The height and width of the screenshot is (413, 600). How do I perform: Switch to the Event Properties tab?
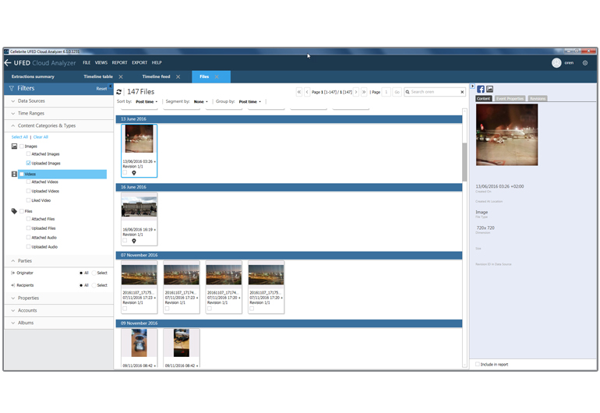point(510,99)
